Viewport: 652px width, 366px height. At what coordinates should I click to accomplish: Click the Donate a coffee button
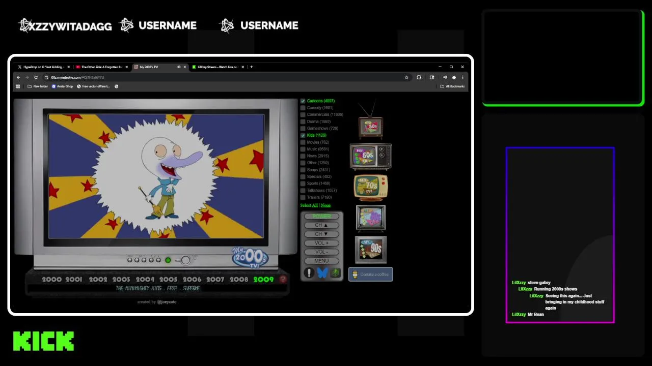(x=370, y=274)
